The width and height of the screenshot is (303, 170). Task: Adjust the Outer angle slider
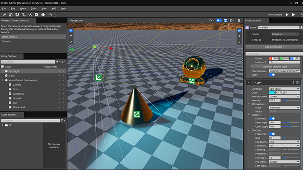click(291, 126)
